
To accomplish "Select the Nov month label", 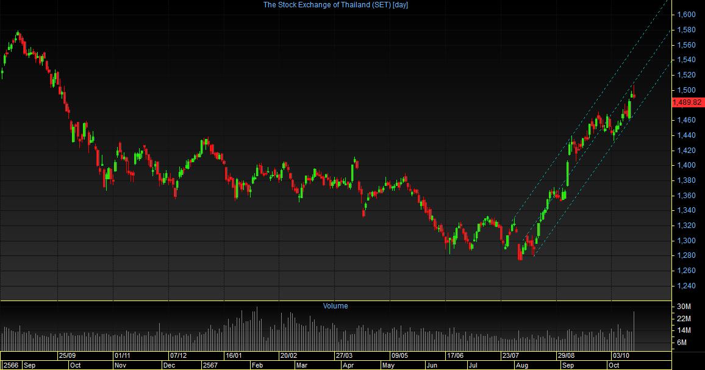I will (x=121, y=365).
